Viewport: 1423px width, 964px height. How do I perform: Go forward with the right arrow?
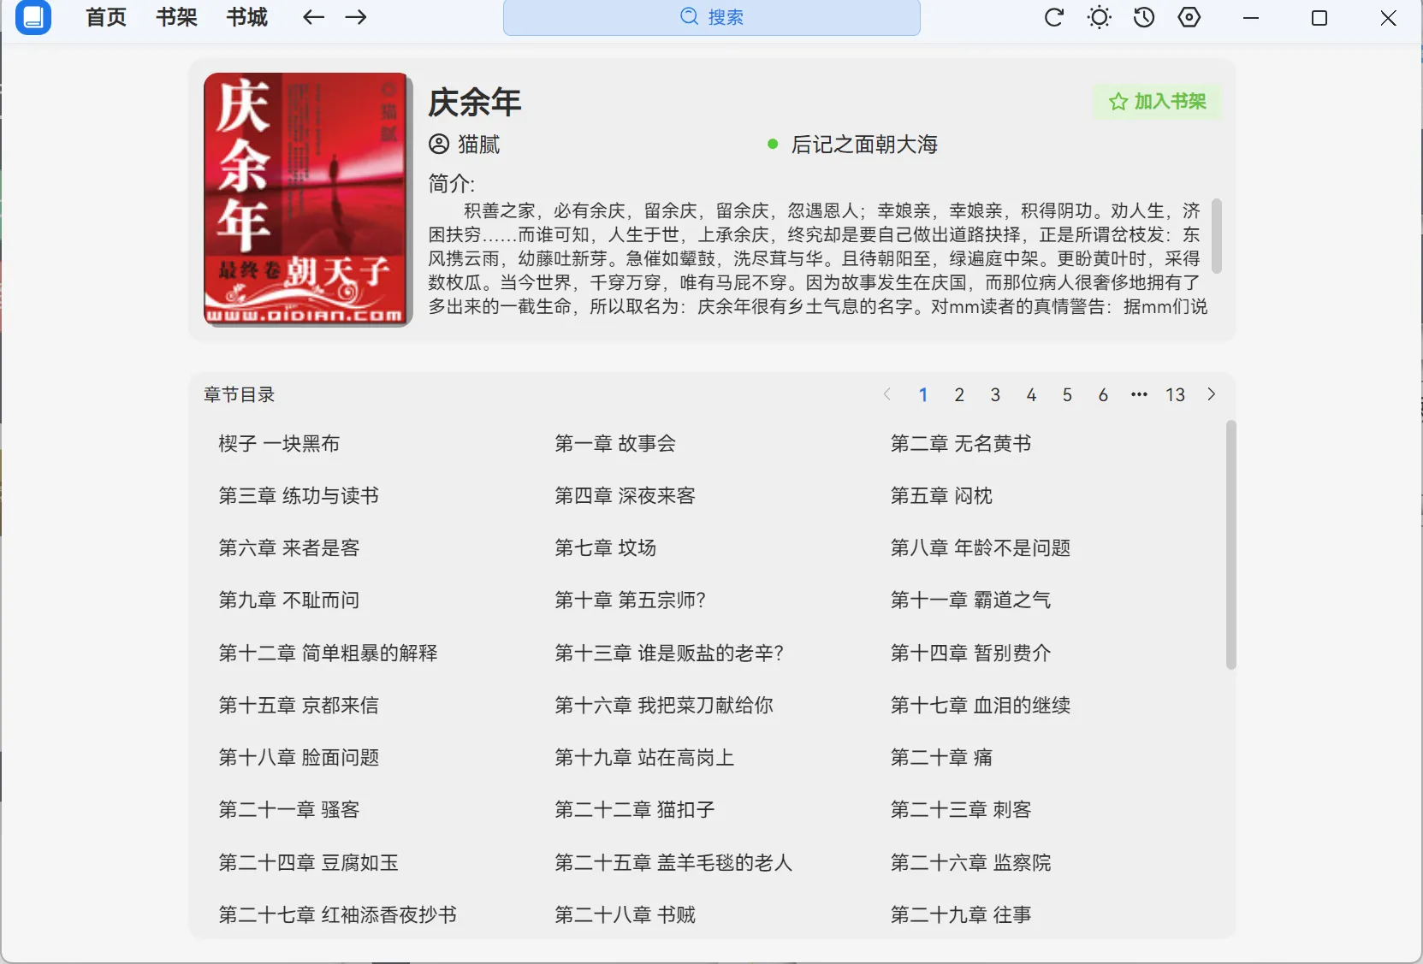pos(356,17)
